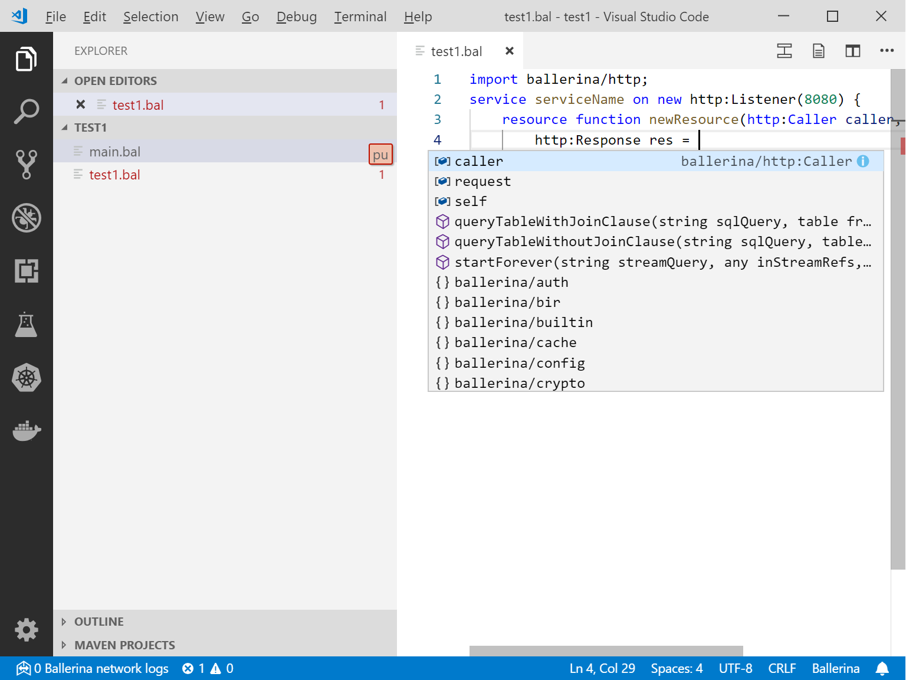The height and width of the screenshot is (680, 906).
Task: Click the import keyword on line 1
Action: [493, 79]
